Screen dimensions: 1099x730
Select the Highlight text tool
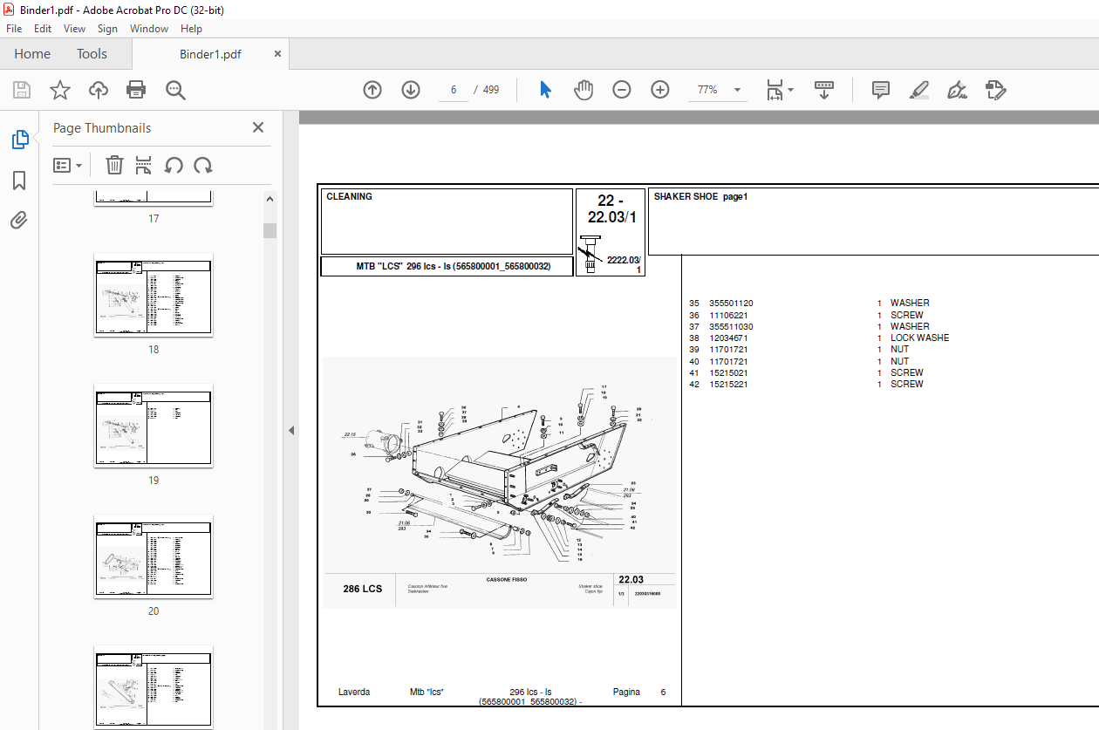[x=919, y=90]
